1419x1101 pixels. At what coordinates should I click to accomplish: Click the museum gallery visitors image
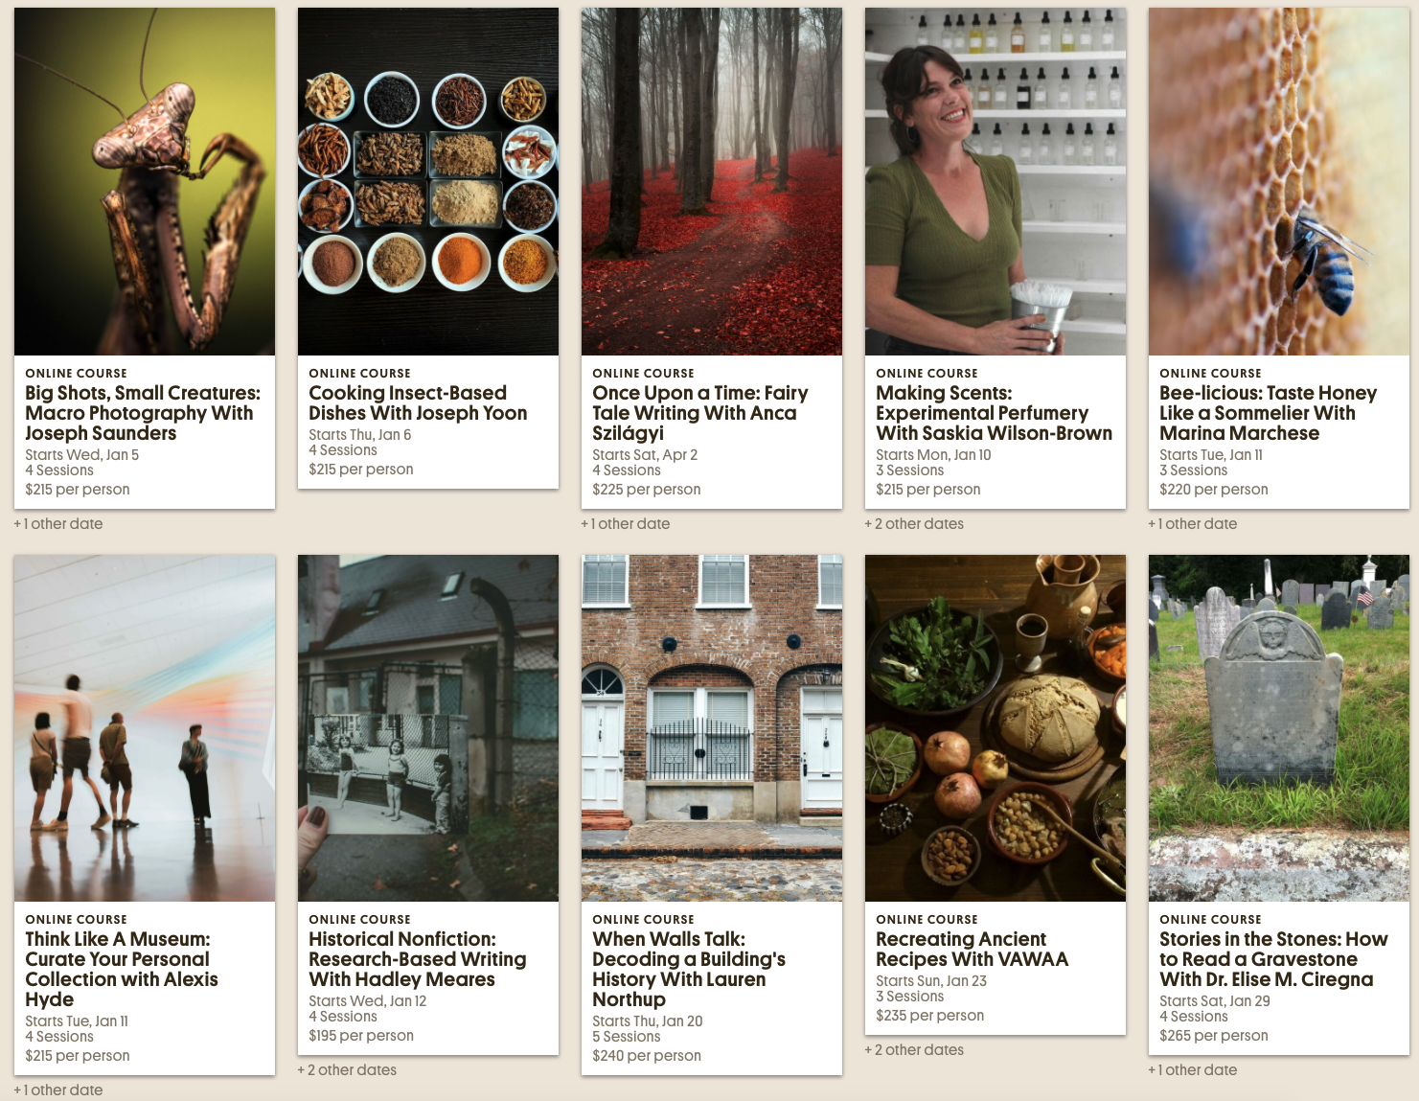(x=145, y=728)
